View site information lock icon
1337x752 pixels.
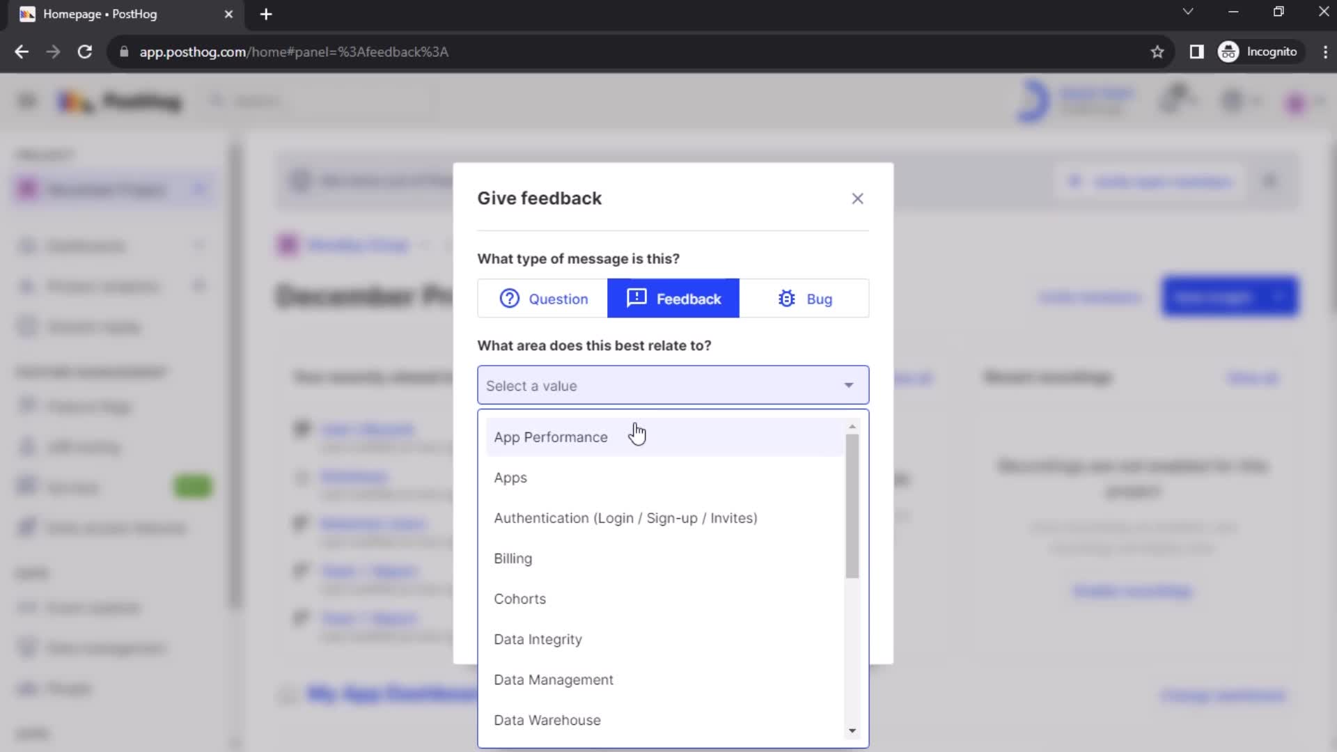click(124, 52)
